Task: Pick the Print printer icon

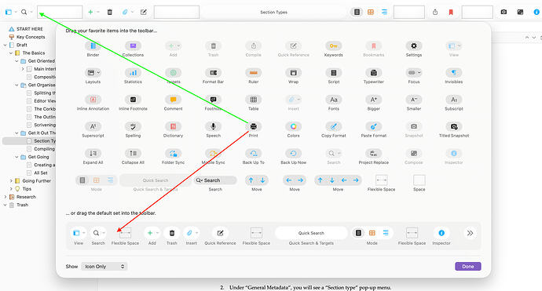Action: tap(254, 126)
